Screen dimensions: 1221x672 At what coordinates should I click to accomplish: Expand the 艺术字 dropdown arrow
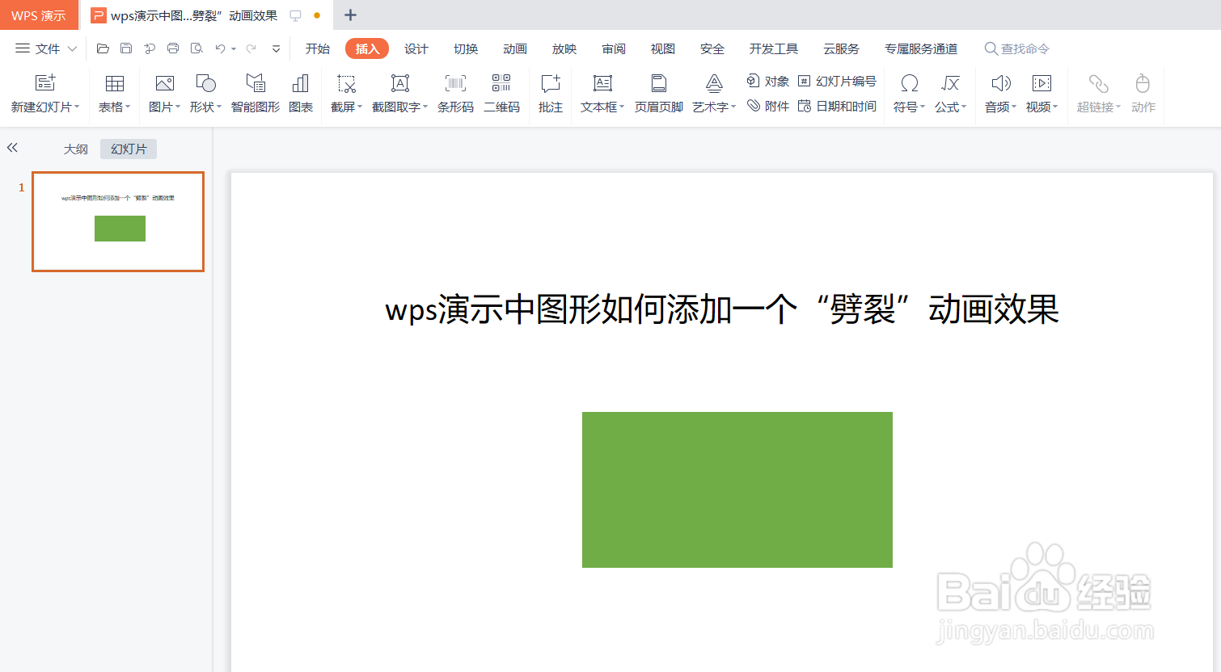733,107
